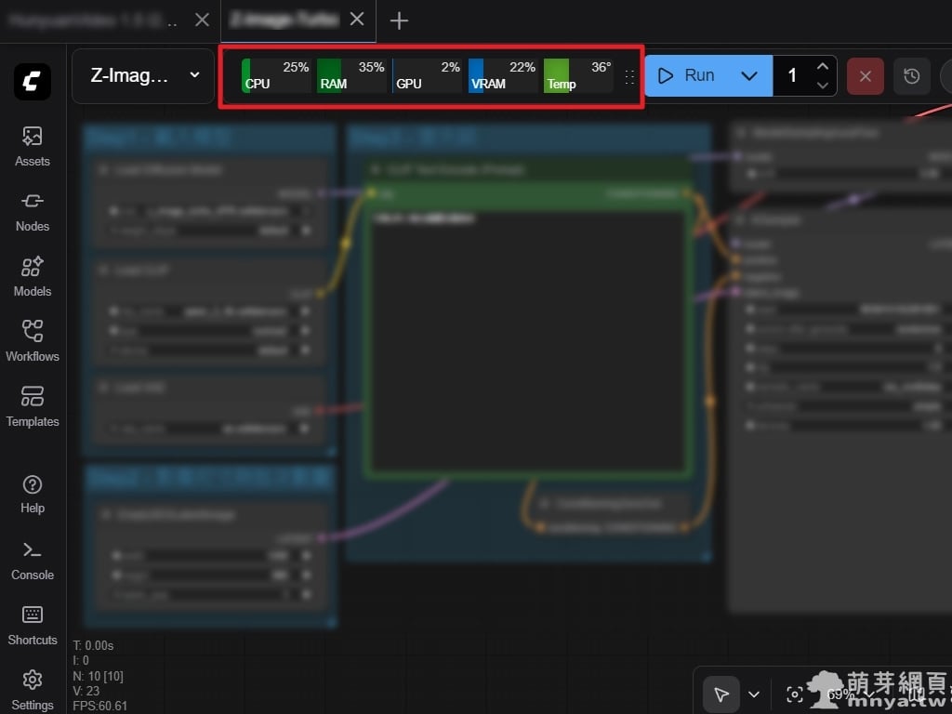
Task: Expand the Run options dropdown arrow
Action: pyautogui.click(x=749, y=76)
